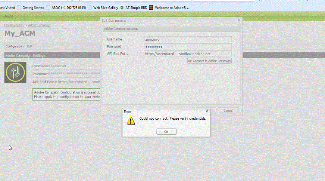The image size is (325, 181).
Task: Click the Edit Component dialog title
Action: coord(113,21)
